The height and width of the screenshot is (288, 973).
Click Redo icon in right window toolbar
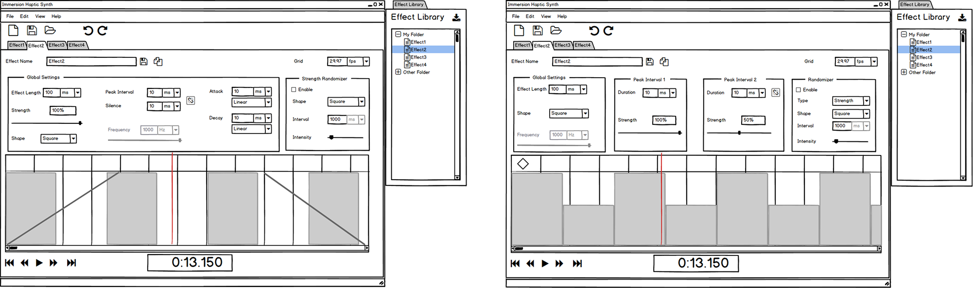pyautogui.click(x=608, y=31)
